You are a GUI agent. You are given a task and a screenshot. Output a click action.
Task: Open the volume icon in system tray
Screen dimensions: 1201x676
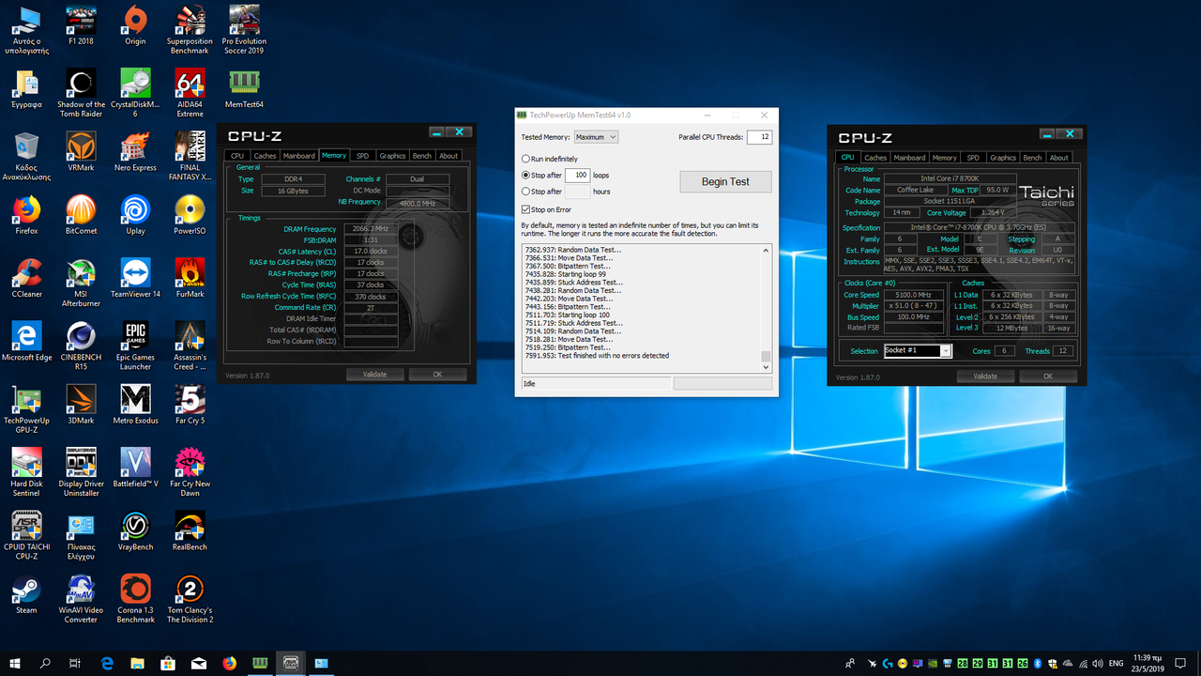[x=1096, y=663]
